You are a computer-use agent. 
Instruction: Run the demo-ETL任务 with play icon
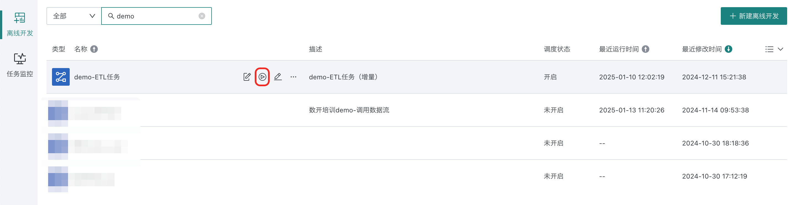click(x=262, y=77)
